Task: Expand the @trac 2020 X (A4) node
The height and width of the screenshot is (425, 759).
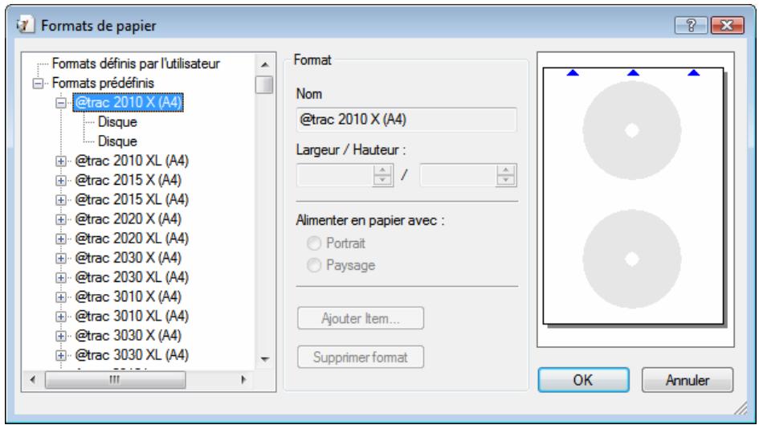Action: pos(60,219)
